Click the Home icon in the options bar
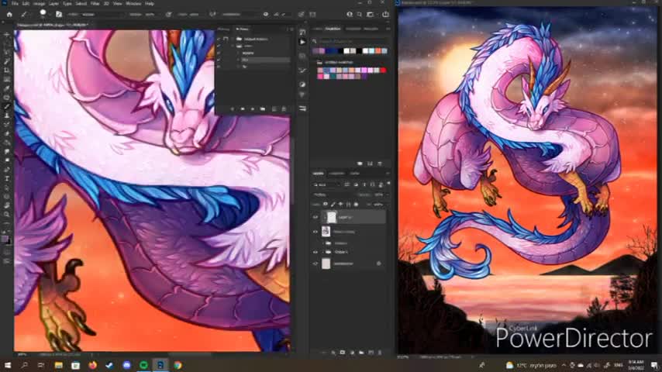The height and width of the screenshot is (372, 662). (x=9, y=15)
